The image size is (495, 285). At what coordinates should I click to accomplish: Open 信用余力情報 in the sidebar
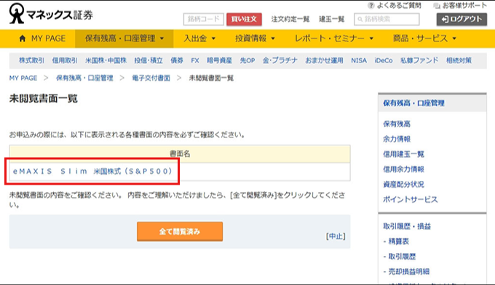(x=403, y=169)
